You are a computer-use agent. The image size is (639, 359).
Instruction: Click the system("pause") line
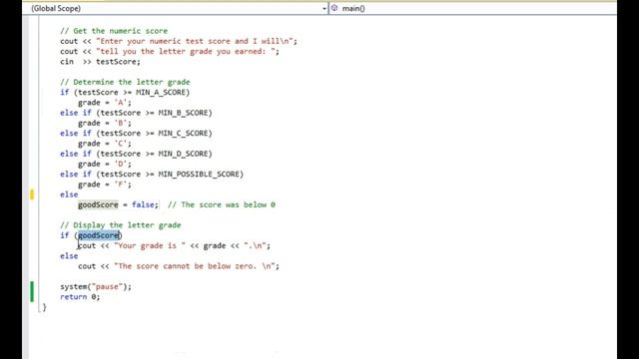click(96, 286)
